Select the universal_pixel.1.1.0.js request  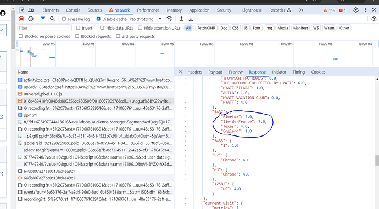(95, 94)
